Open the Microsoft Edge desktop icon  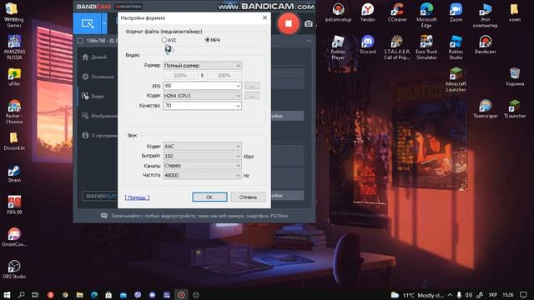(x=426, y=15)
